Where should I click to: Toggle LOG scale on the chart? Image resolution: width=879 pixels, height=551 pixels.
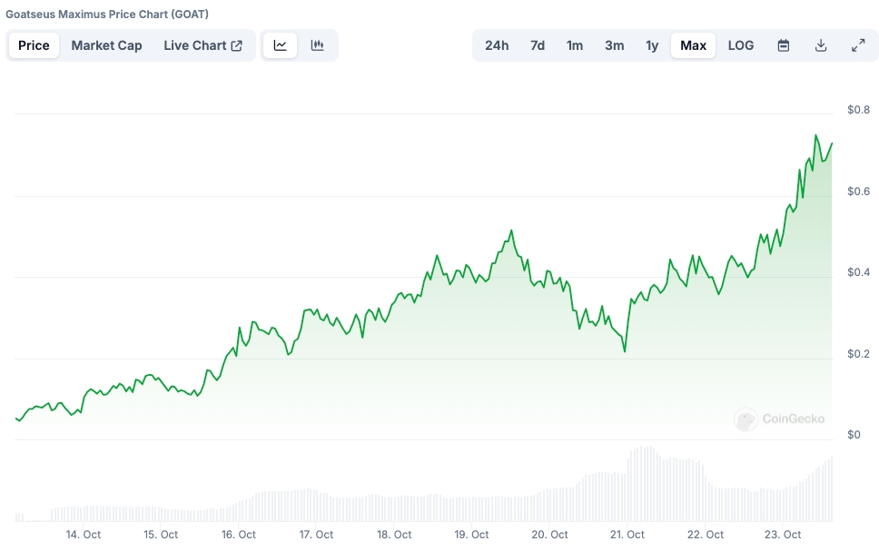[741, 45]
